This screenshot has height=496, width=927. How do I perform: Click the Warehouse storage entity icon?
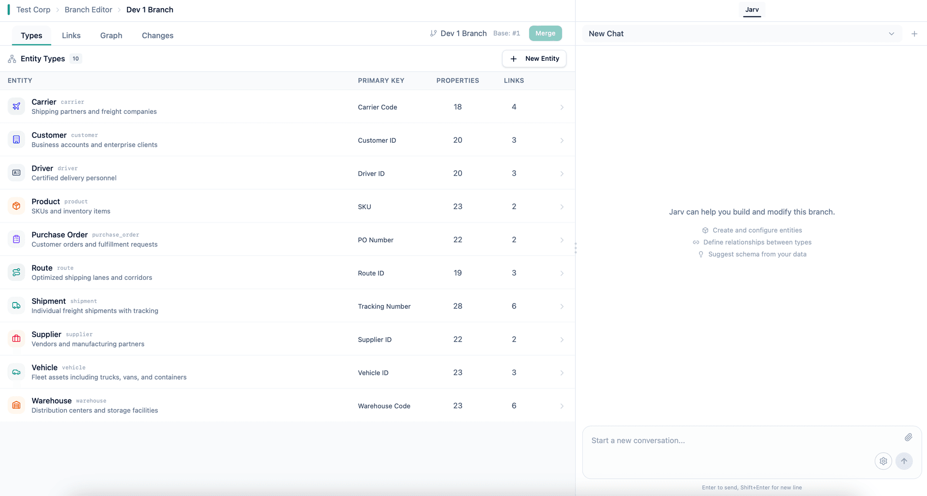(16, 405)
